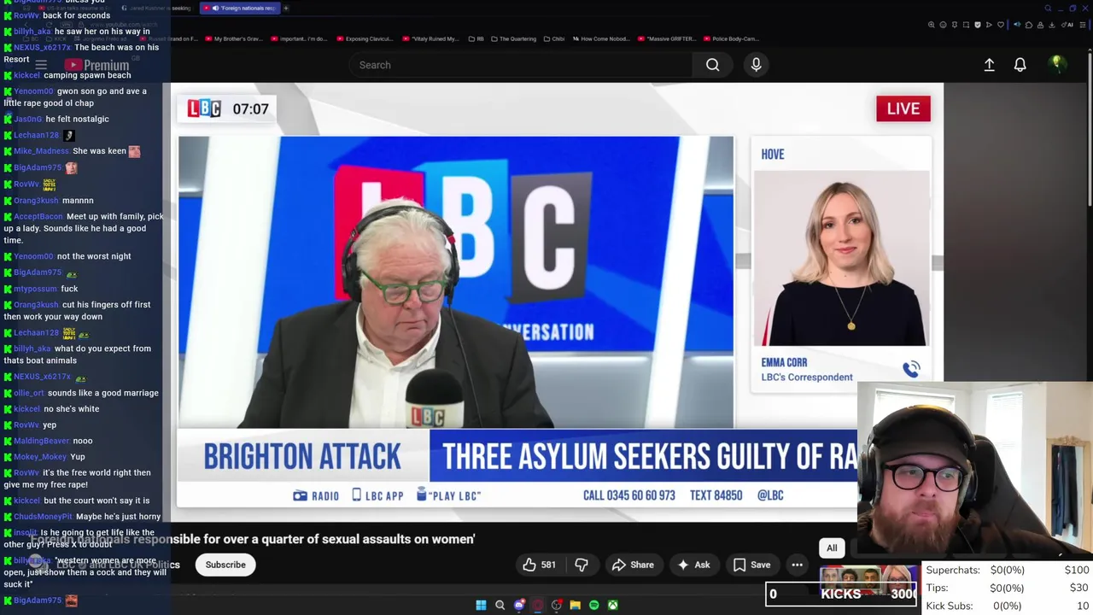Save the video with Save button
This screenshot has height=615, width=1093.
click(751, 565)
